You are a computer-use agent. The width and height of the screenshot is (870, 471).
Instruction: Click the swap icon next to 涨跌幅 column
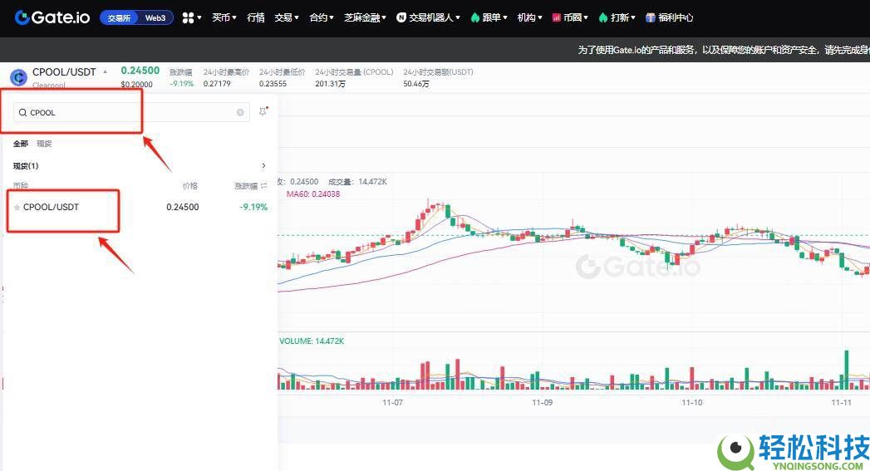[264, 186]
